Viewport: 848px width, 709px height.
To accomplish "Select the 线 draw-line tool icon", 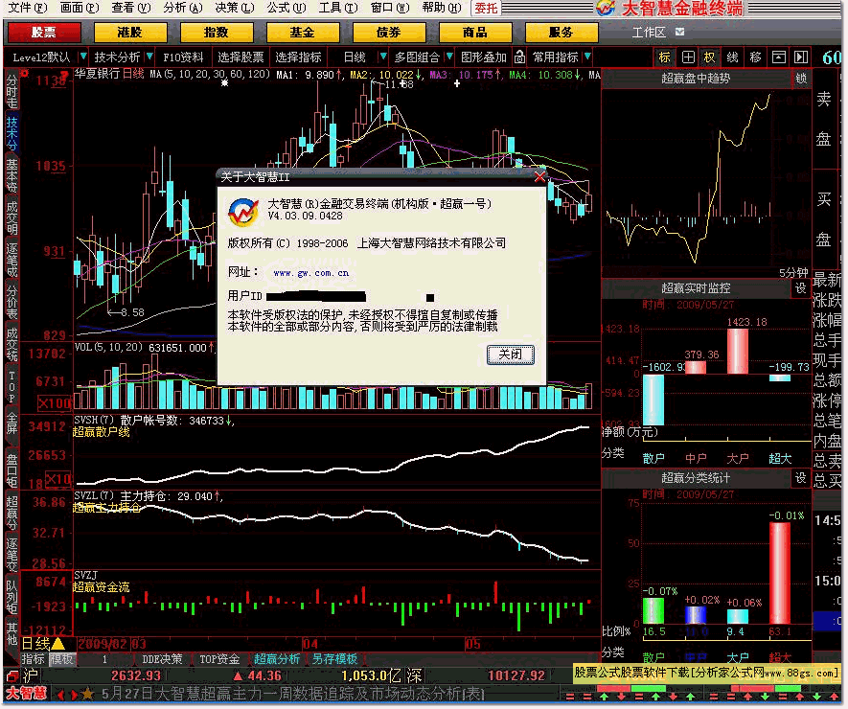I will point(732,57).
